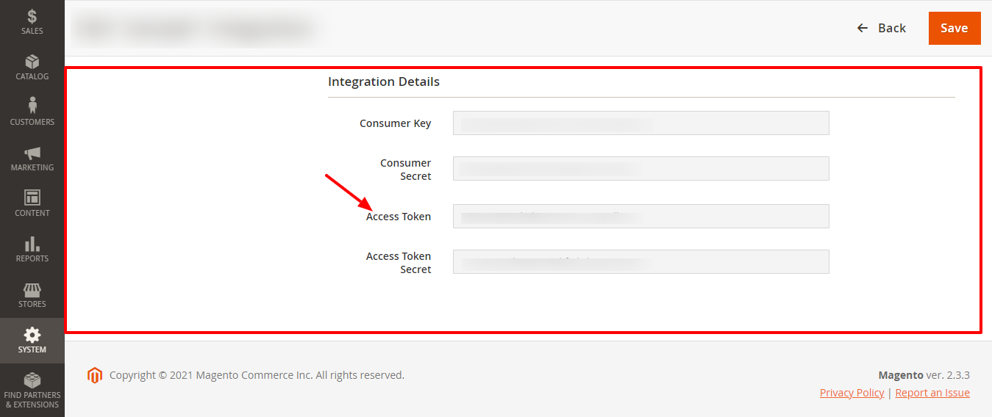
Task: Open the Marketing megaphone icon
Action: 32,153
